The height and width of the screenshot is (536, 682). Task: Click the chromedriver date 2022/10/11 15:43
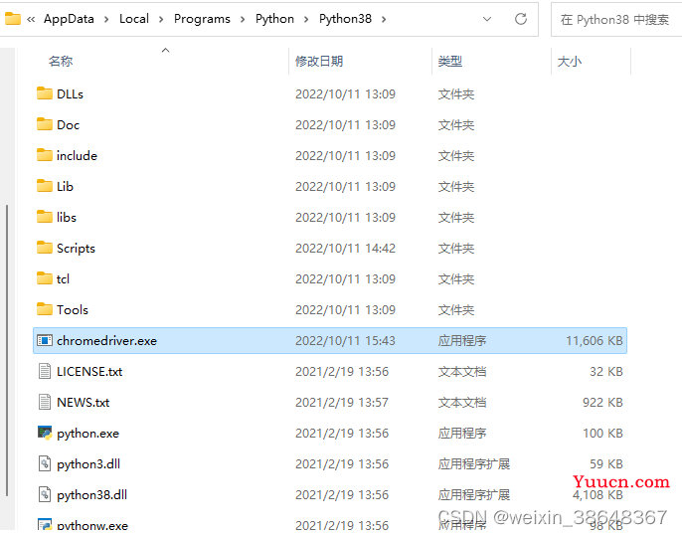(x=345, y=341)
